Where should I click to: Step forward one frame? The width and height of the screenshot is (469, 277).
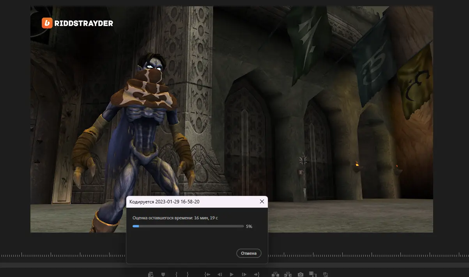[x=244, y=274]
